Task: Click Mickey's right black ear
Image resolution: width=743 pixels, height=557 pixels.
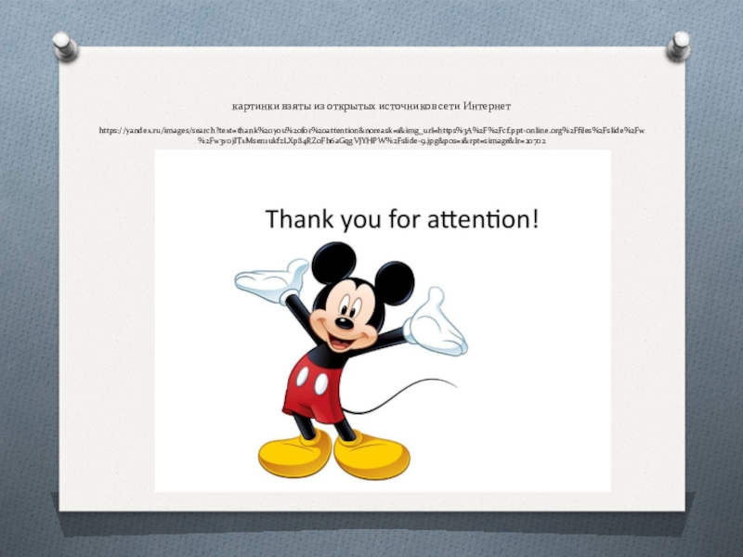Action: [393, 283]
